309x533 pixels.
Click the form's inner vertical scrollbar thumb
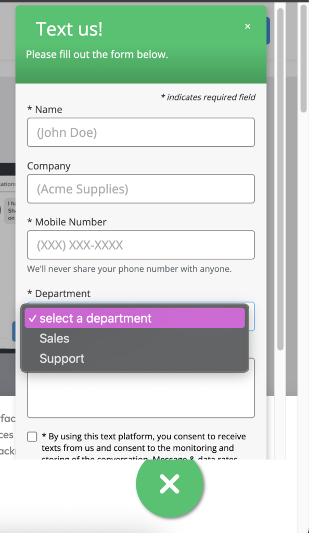point(280,179)
